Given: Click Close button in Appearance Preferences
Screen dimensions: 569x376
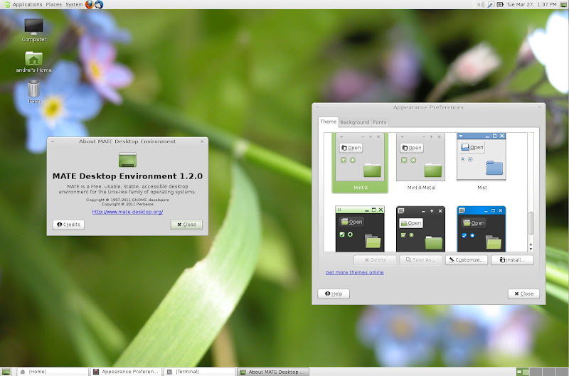Looking at the screenshot, I should pyautogui.click(x=523, y=294).
